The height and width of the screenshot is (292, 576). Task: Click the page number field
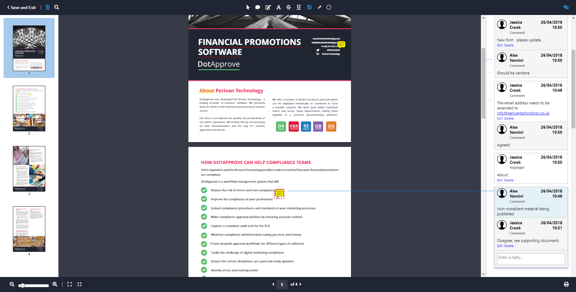pos(282,285)
